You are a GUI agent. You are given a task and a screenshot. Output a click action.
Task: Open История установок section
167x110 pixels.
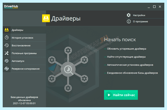click(25, 38)
